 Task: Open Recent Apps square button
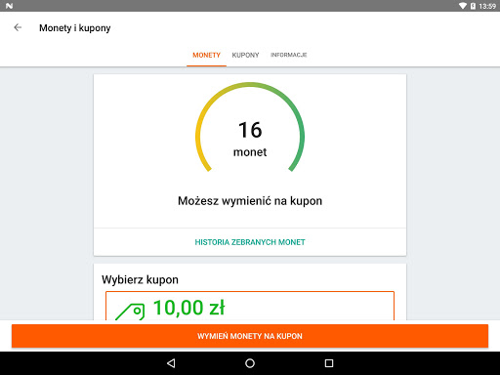pos(329,363)
